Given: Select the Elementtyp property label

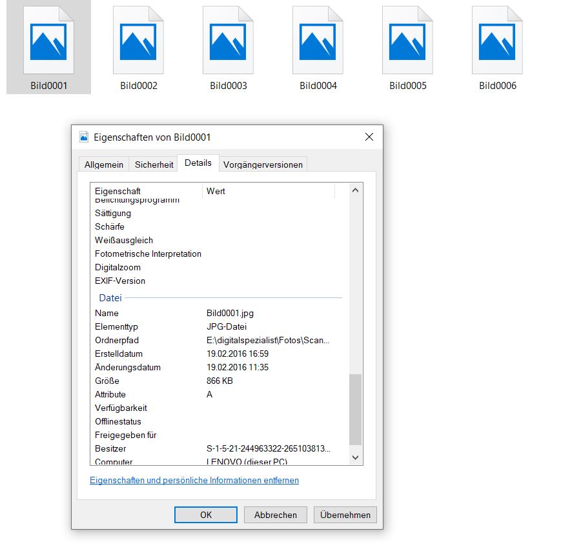Looking at the screenshot, I should pyautogui.click(x=116, y=326).
